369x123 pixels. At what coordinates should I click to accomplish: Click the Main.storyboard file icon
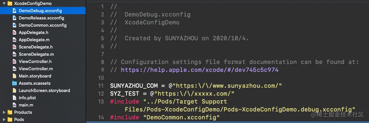click(x=14, y=76)
